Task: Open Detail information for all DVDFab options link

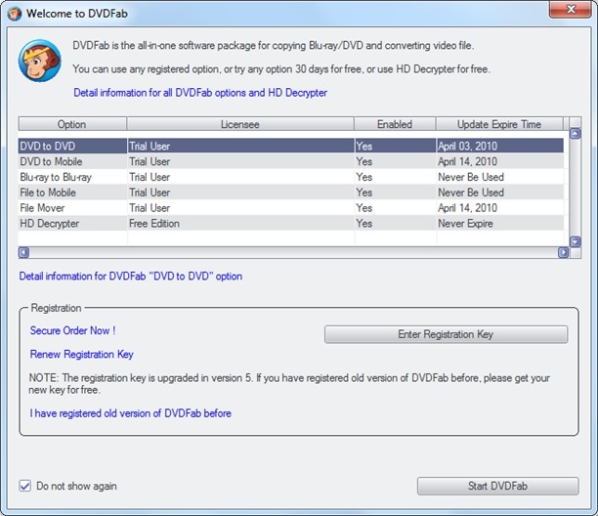Action: pos(200,93)
